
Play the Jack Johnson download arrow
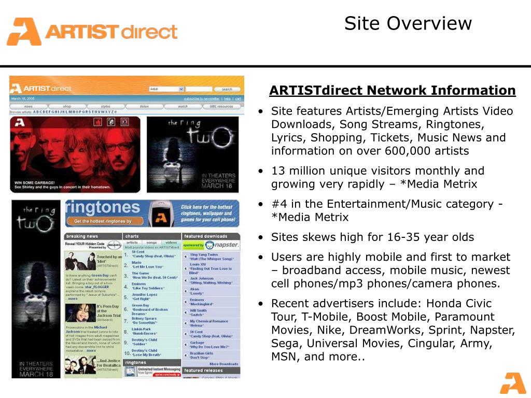point(186,280)
